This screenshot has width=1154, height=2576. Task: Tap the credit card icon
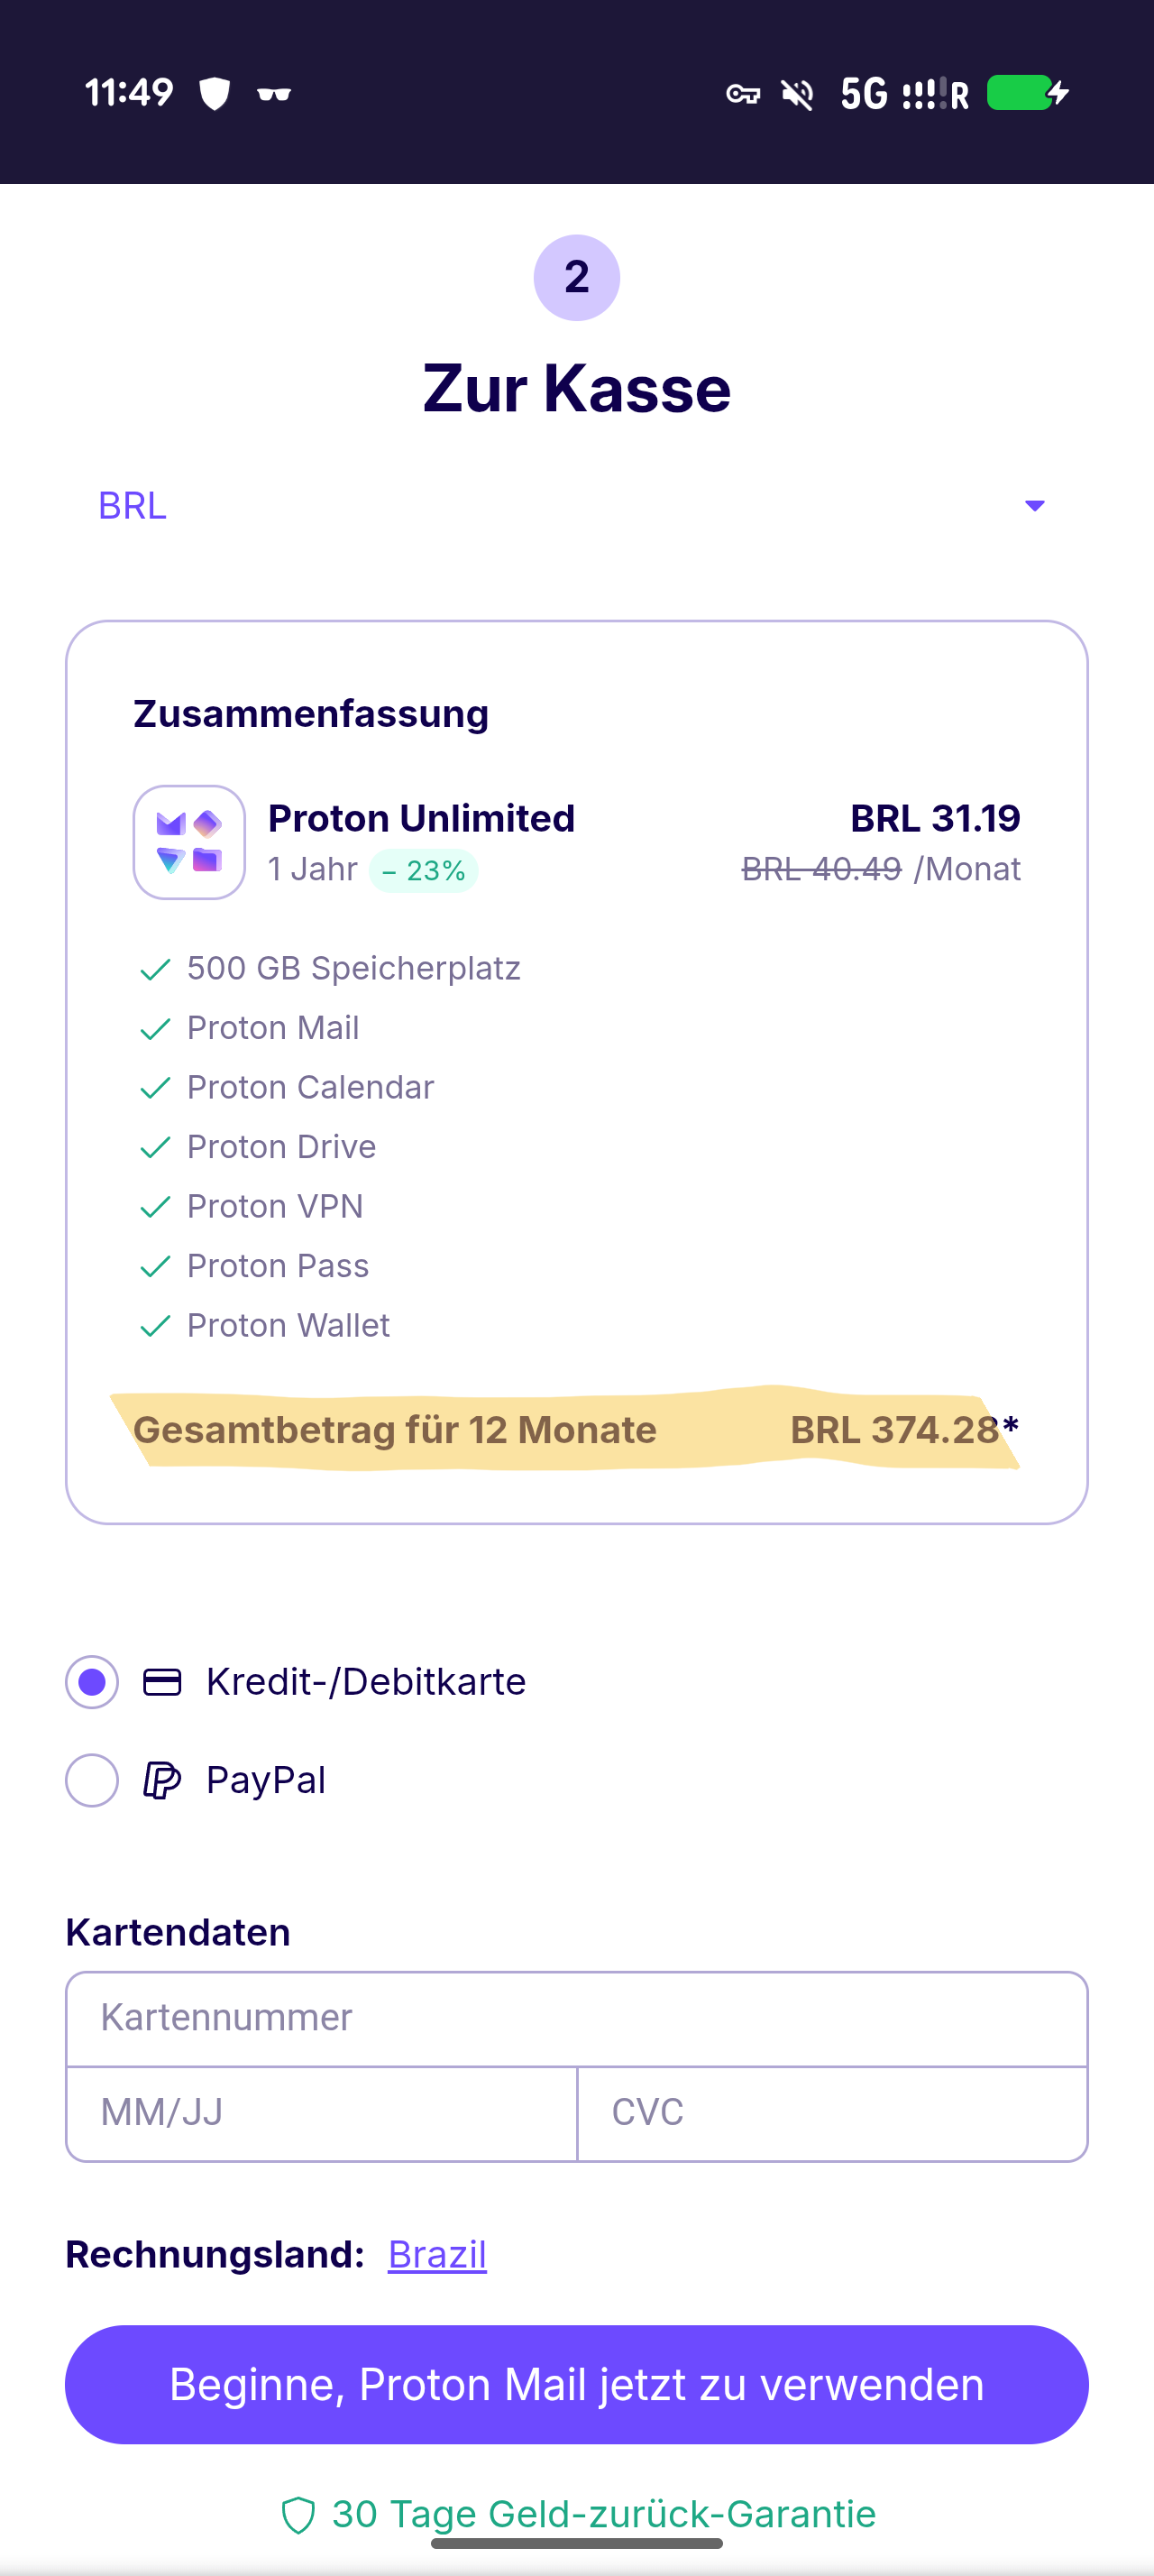162,1682
